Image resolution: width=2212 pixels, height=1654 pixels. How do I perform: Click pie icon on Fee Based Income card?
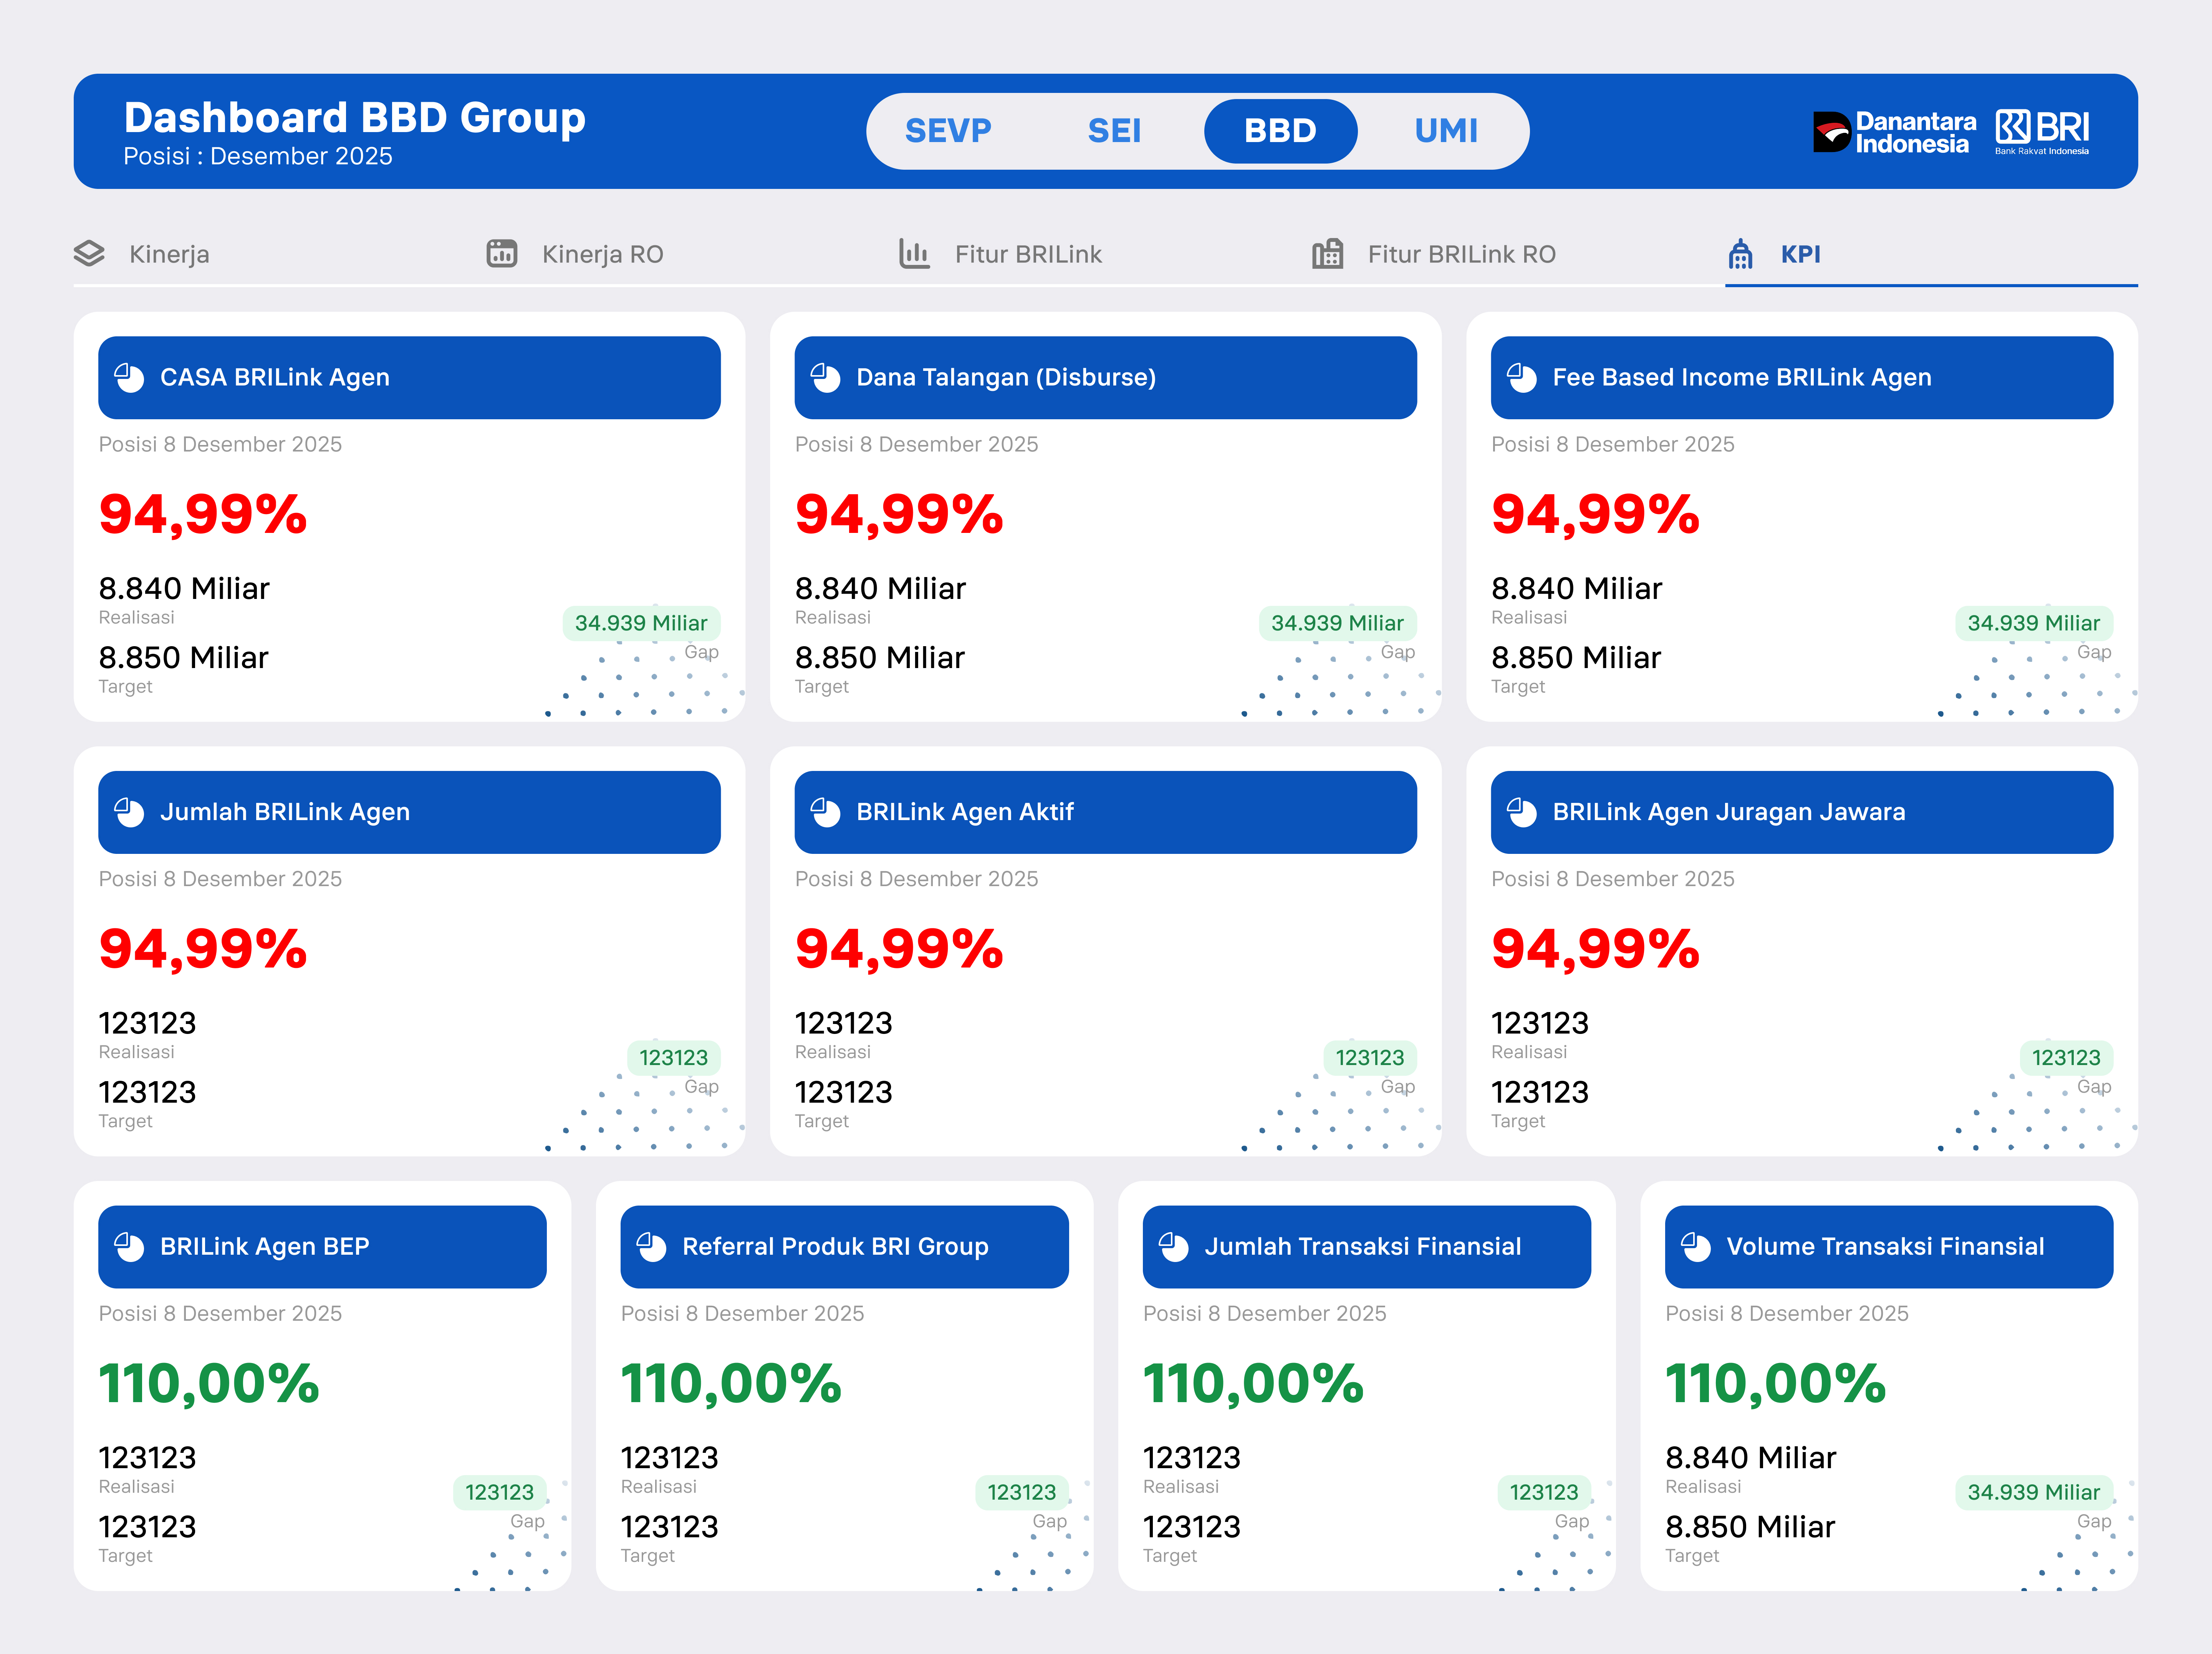click(1522, 378)
